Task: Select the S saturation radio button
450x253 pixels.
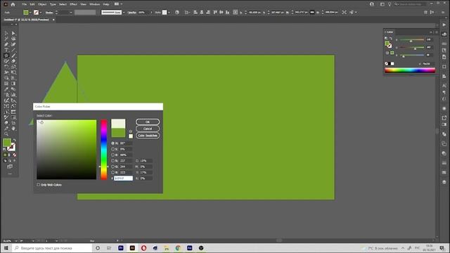Action: point(112,149)
